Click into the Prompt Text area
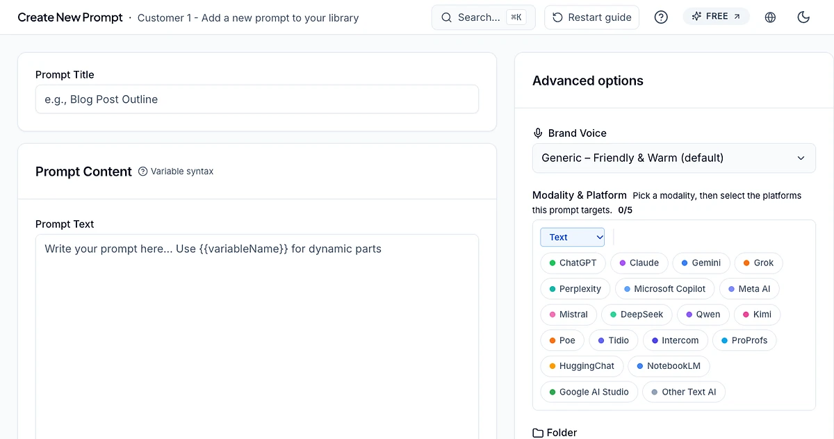The image size is (834, 439). pos(257,336)
